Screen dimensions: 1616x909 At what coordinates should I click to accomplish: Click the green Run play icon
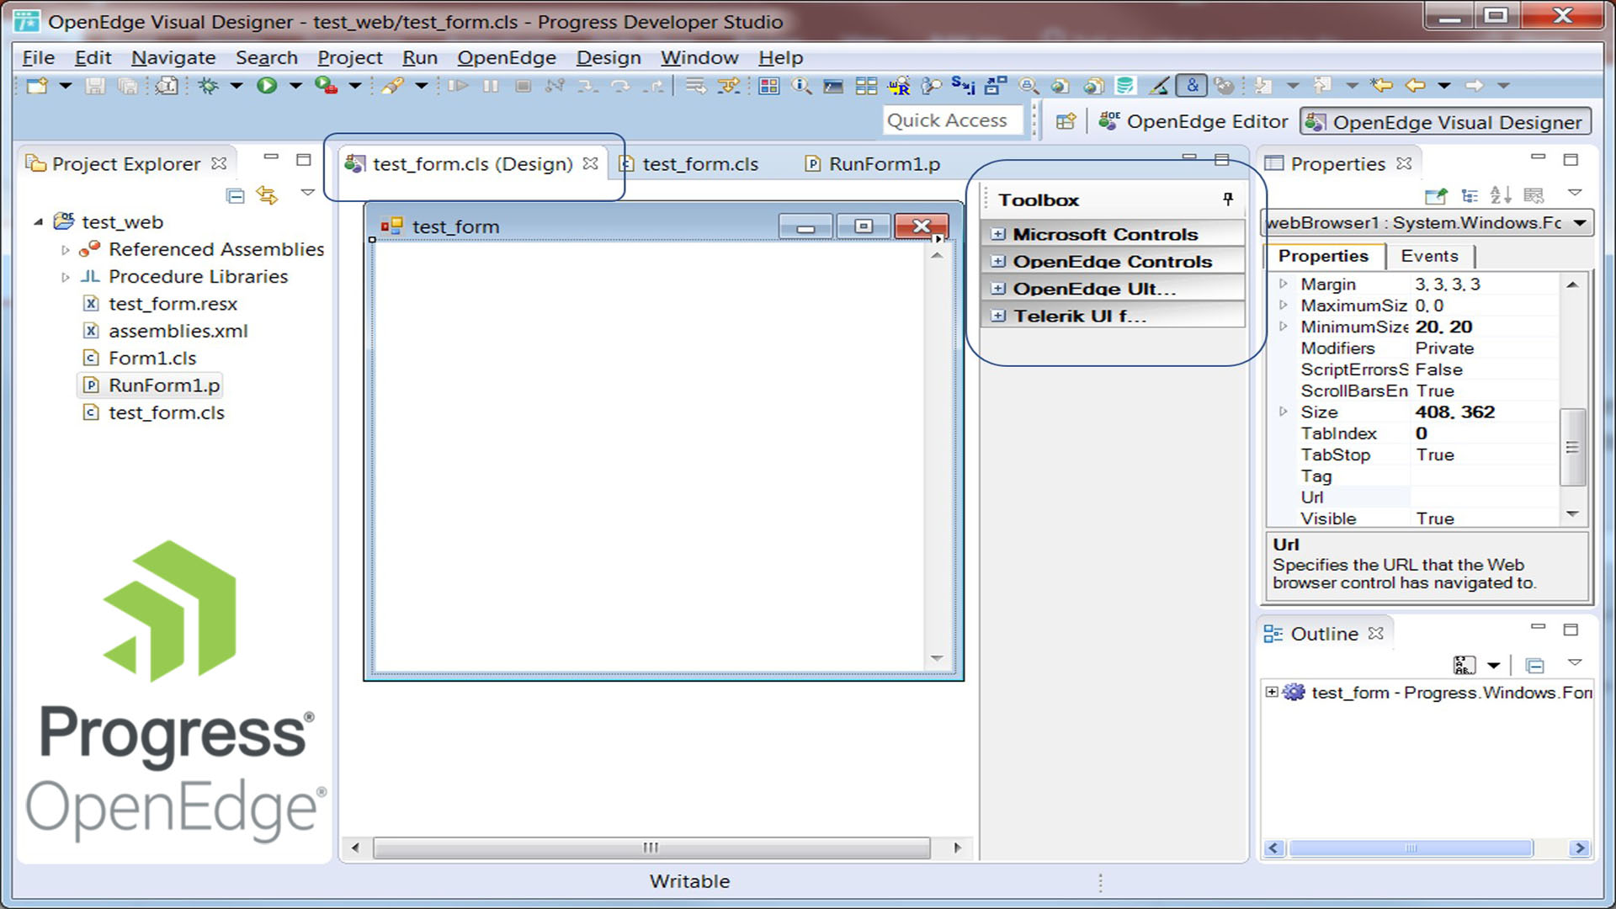pos(267,86)
